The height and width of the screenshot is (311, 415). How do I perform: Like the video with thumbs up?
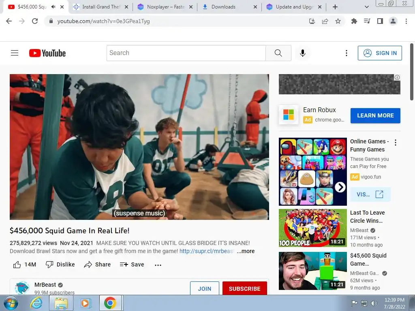24,264
